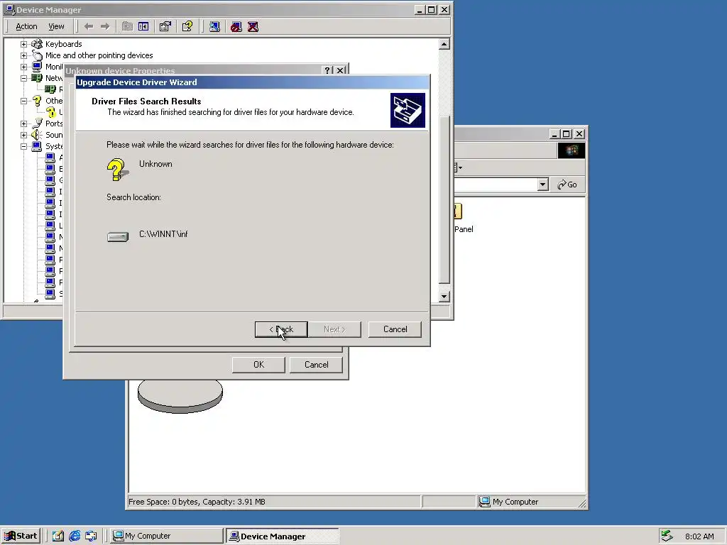This screenshot has width=727, height=545.
Task: Toggle the Show/Hide Console Tree toolbar icon
Action: (143, 26)
